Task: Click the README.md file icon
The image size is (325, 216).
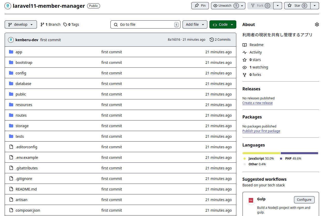Action: [11, 189]
